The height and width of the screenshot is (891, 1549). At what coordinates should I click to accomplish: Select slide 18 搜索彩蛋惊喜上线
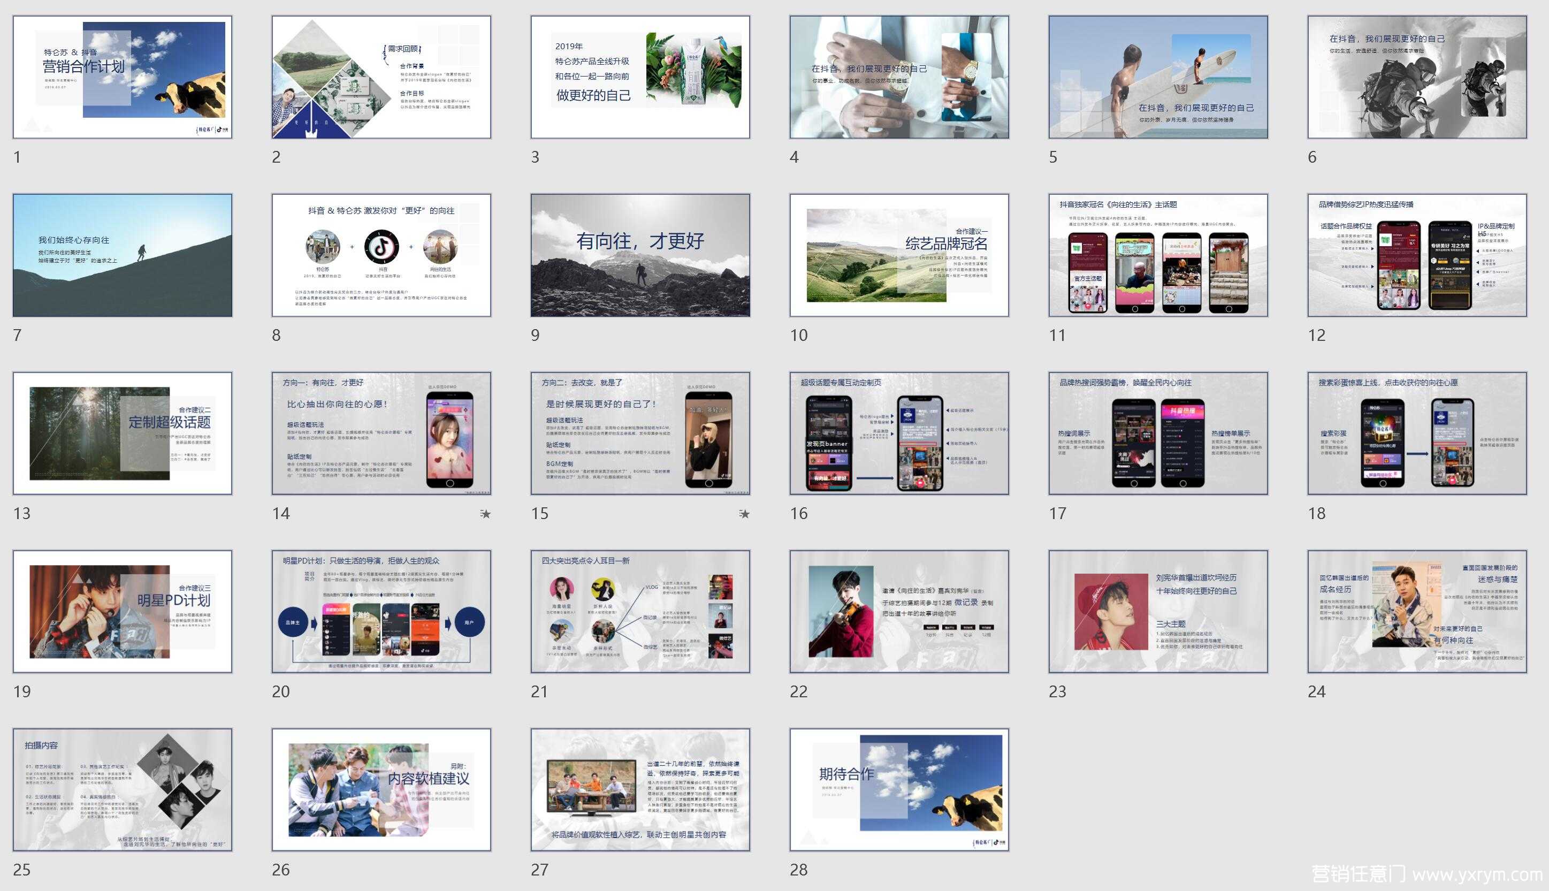pos(1417,433)
